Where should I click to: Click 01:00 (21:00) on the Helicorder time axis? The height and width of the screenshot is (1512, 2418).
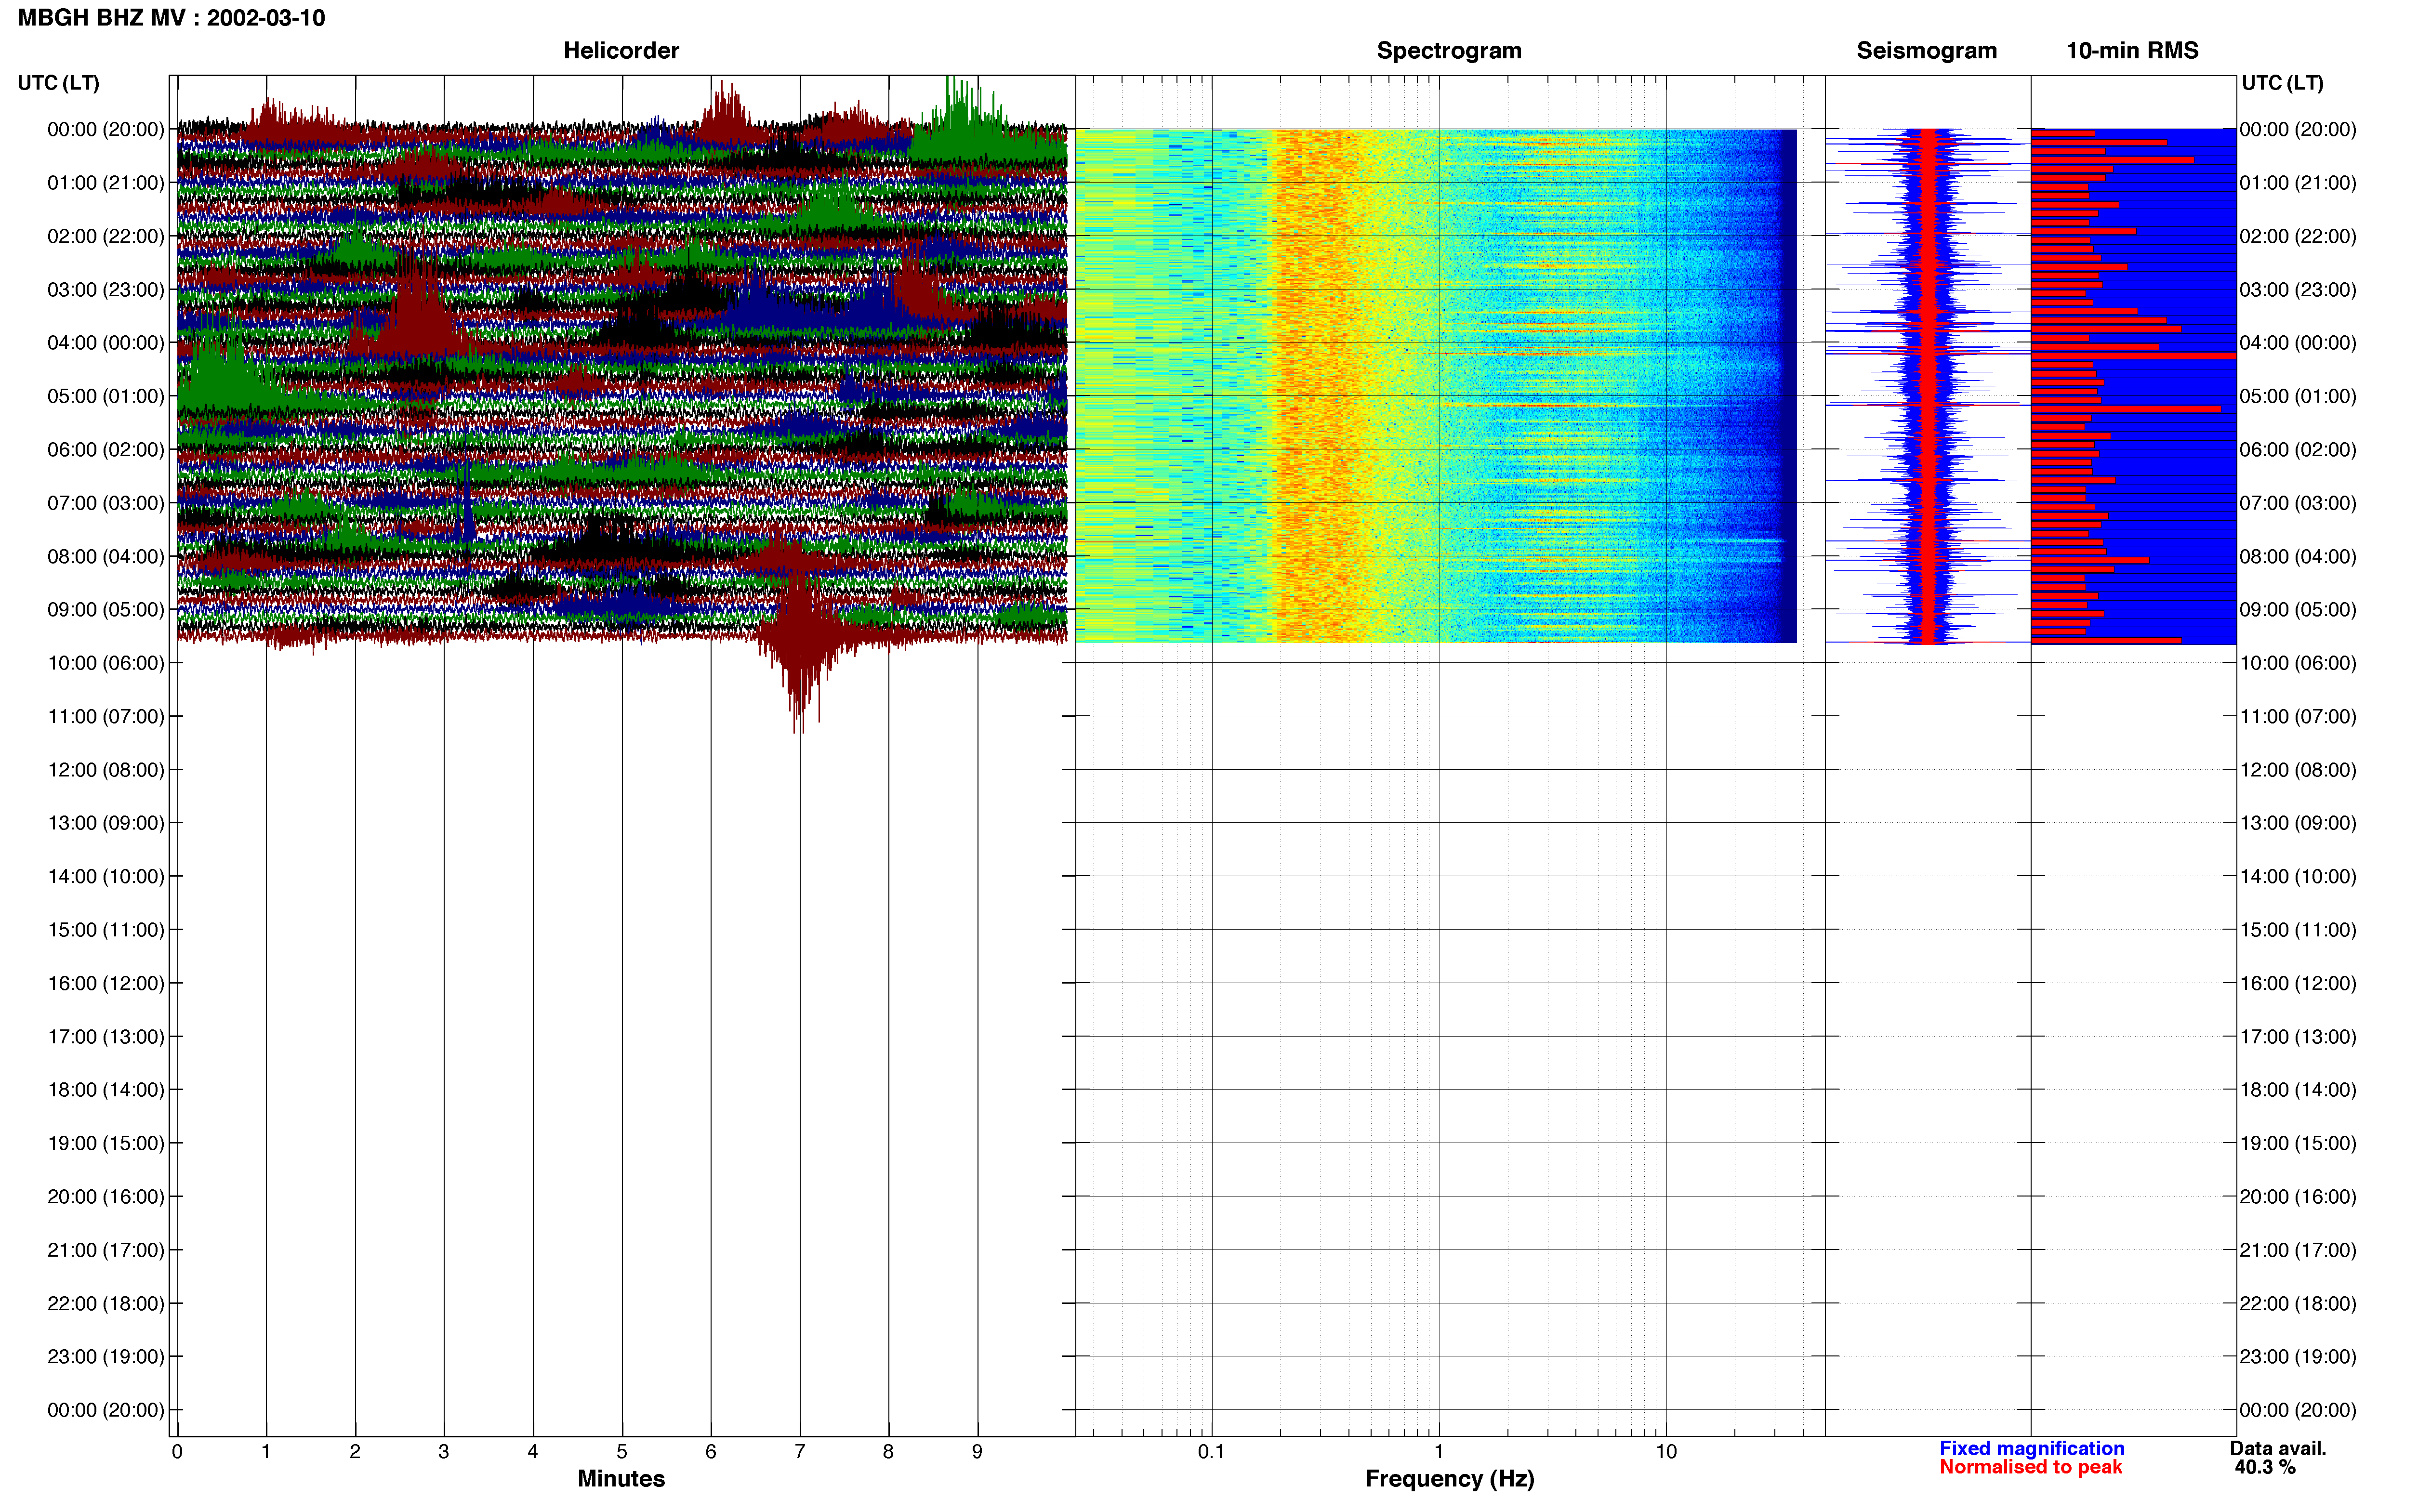pos(106,183)
